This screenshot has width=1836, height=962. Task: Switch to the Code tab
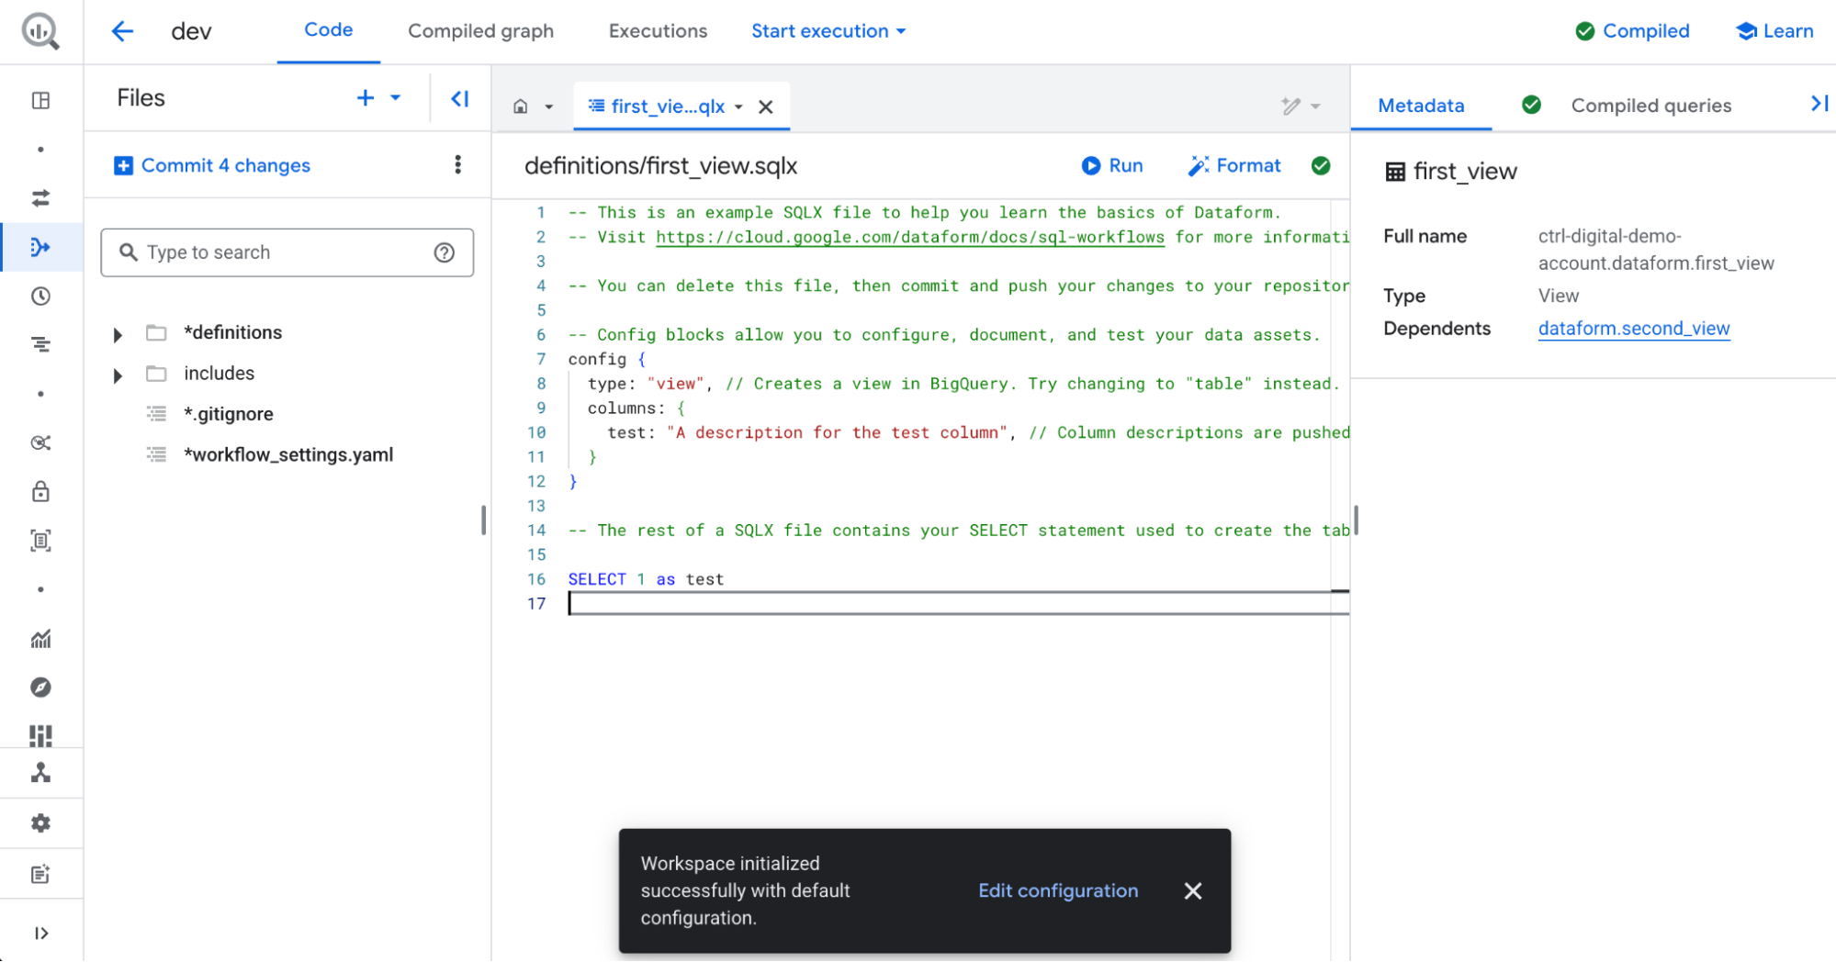point(328,30)
